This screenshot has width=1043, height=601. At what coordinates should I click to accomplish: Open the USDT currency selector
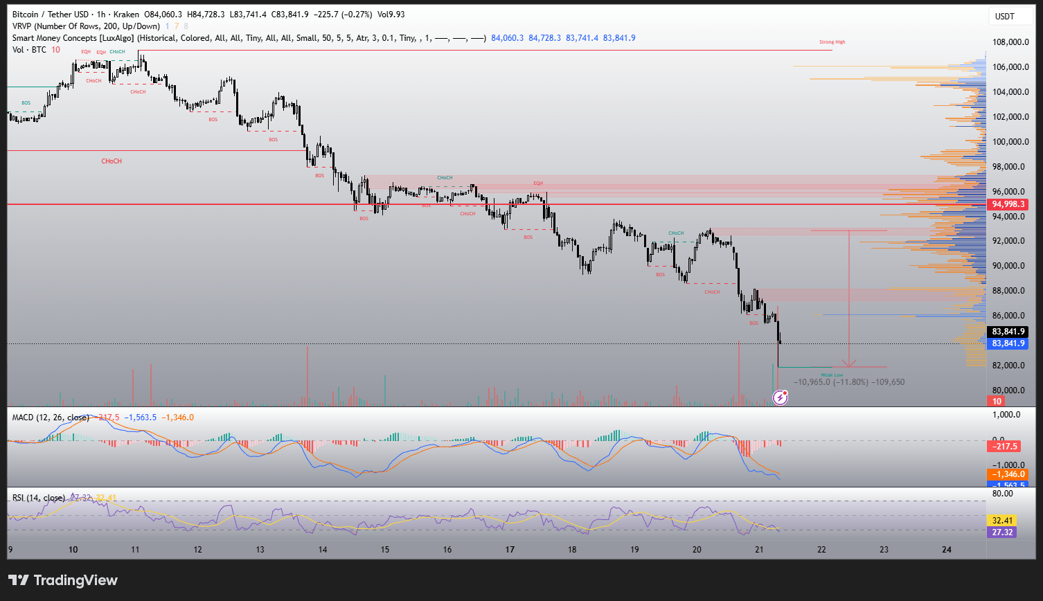pyautogui.click(x=1004, y=16)
